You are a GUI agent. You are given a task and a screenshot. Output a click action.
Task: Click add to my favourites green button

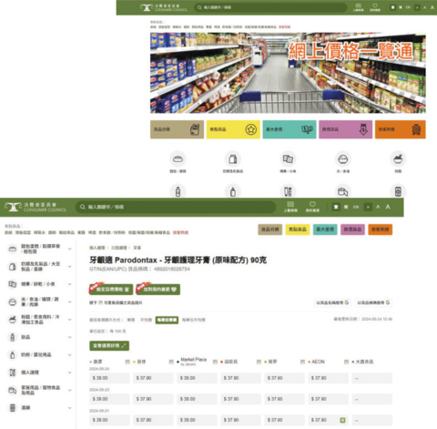coord(158,290)
